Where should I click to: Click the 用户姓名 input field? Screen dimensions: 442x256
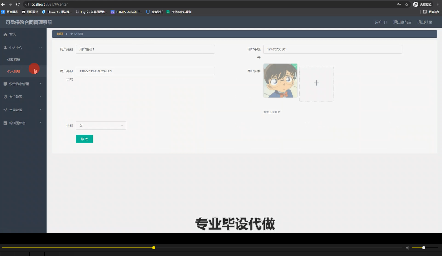145,49
